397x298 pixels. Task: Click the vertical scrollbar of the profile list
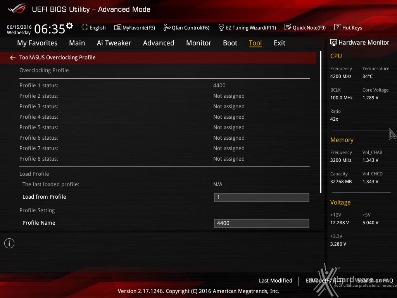(x=321, y=122)
